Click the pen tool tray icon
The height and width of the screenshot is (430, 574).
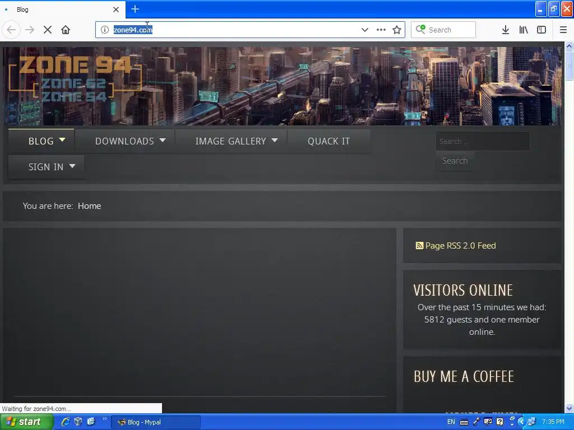[x=476, y=422]
